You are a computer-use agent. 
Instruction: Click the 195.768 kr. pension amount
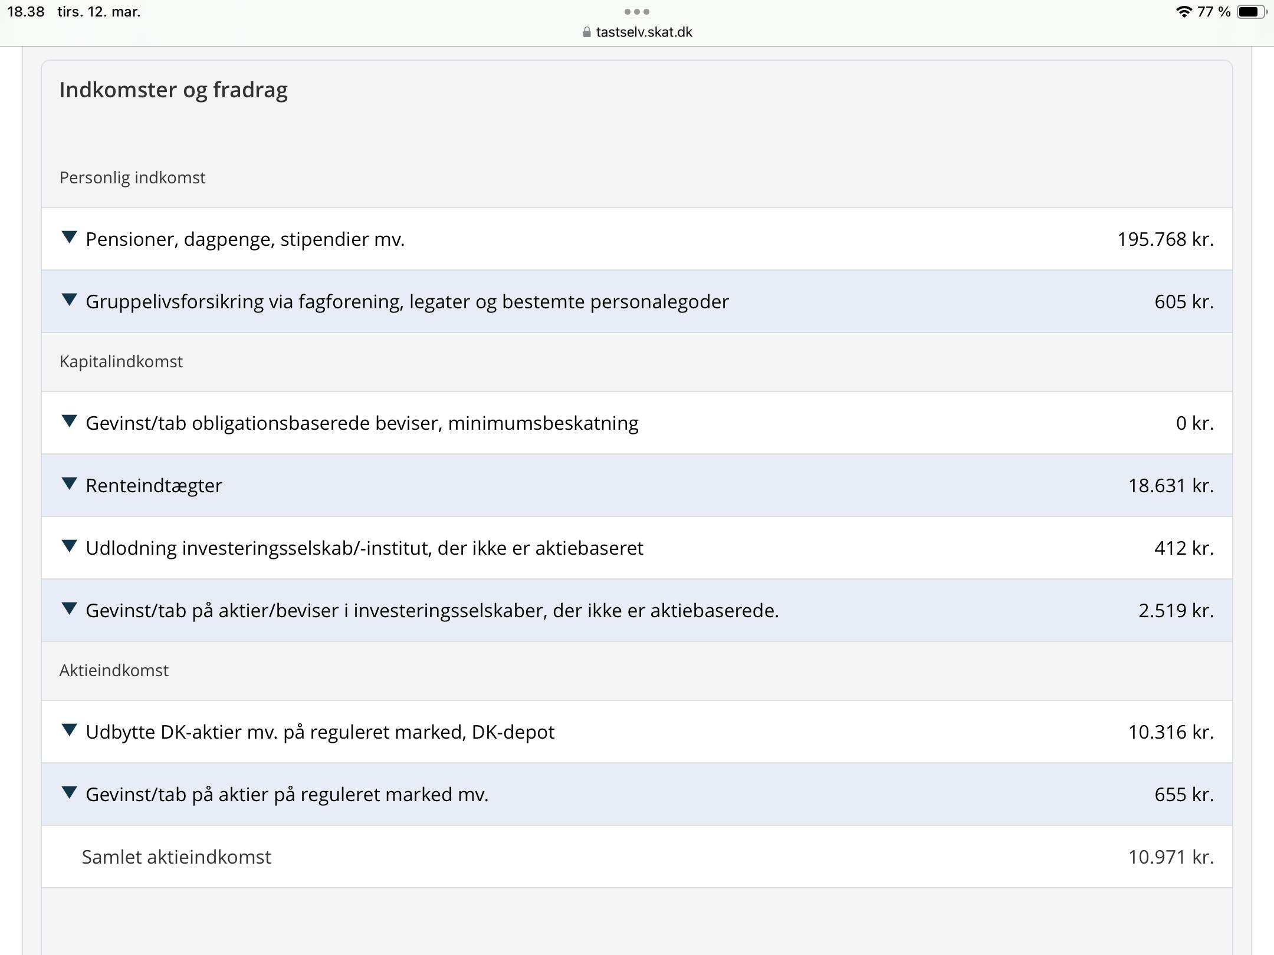[x=1165, y=239]
